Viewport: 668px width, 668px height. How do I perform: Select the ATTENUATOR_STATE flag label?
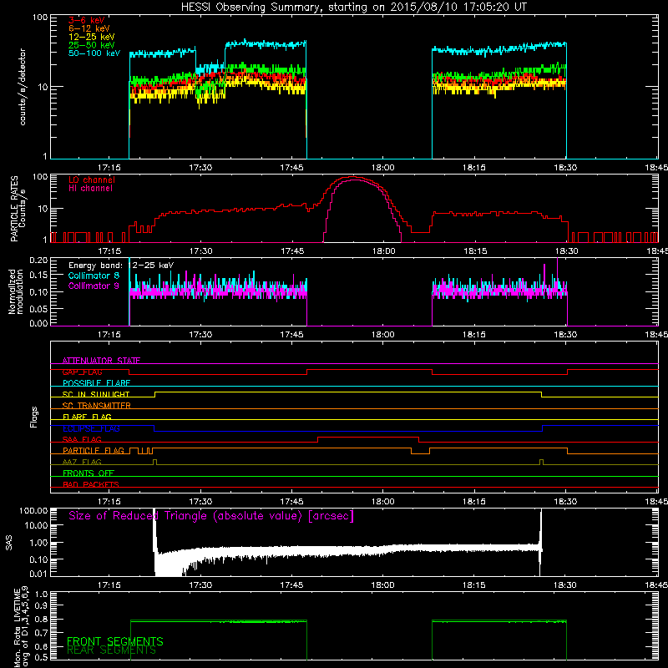pos(101,361)
